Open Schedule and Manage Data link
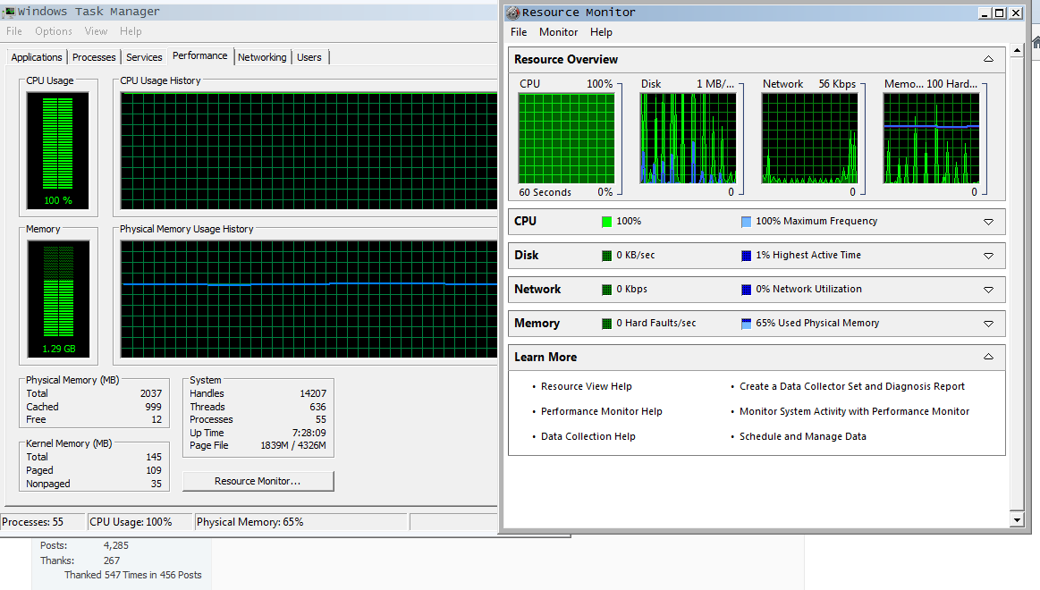 pos(803,437)
